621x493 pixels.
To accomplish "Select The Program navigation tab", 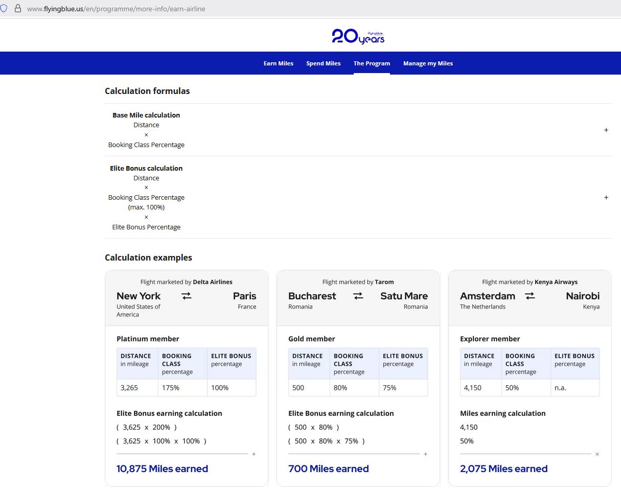I will [x=372, y=63].
